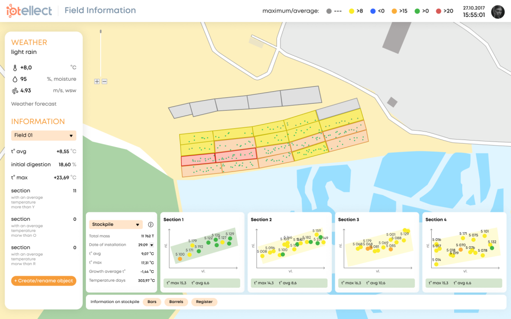Click the map zoom-out minus button
The width and height of the screenshot is (511, 319).
(104, 81)
